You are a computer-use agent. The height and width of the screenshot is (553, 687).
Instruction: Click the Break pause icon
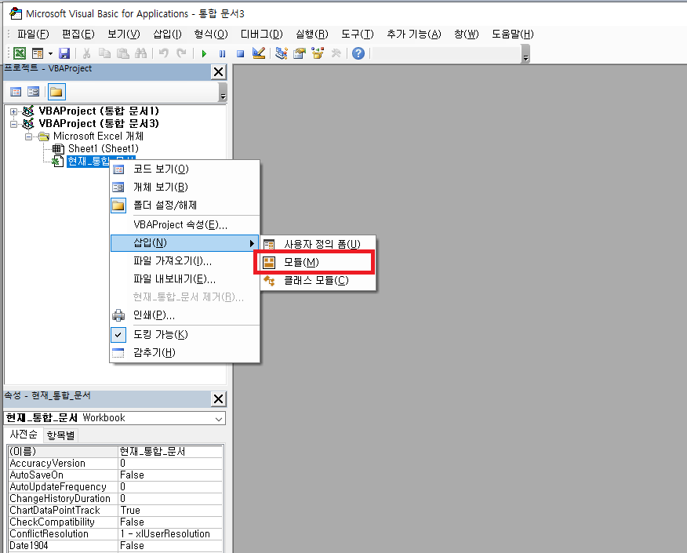[222, 53]
